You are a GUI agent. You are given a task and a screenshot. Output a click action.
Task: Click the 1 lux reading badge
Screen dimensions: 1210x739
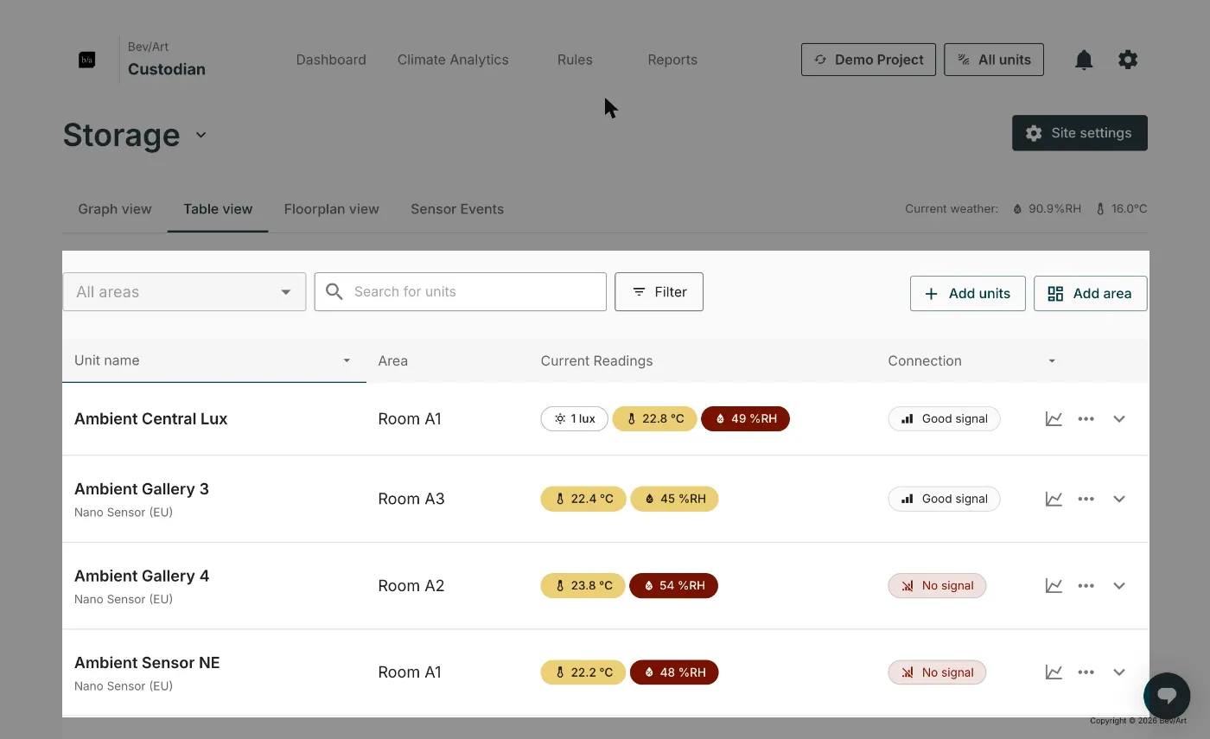[575, 419]
